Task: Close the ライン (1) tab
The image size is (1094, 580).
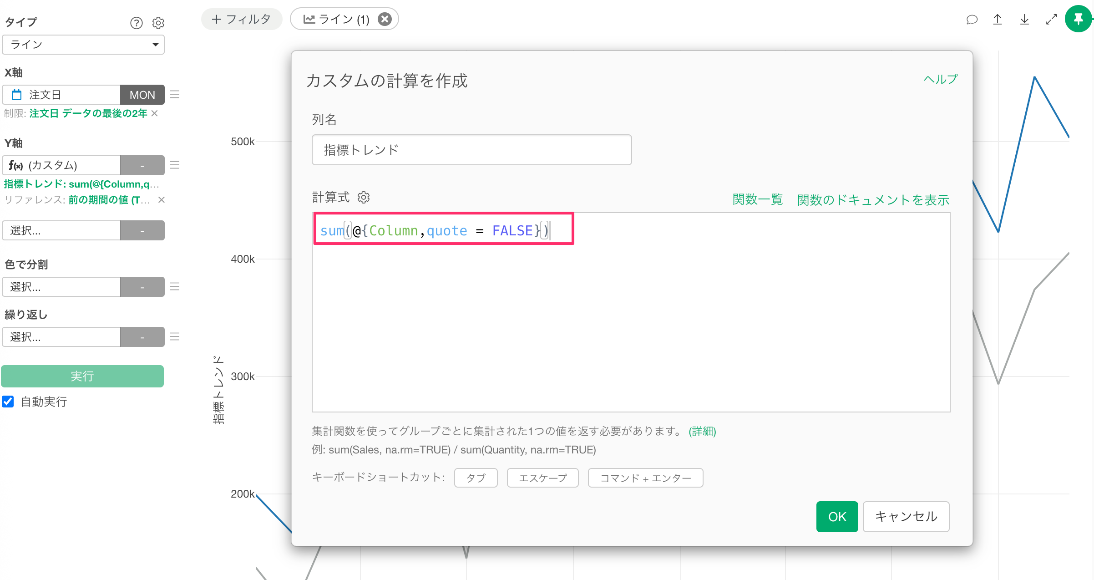Action: pos(385,19)
